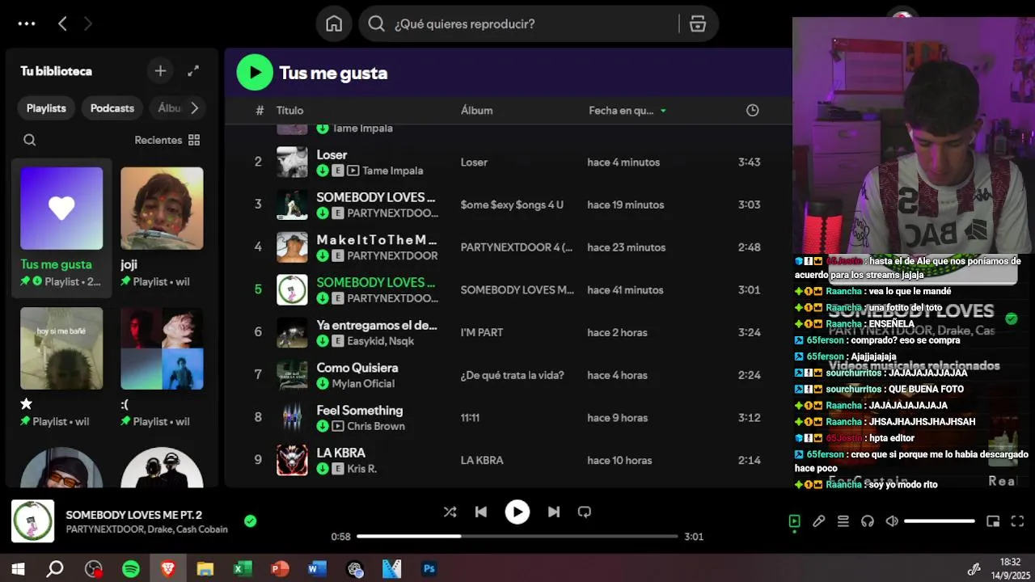Mute audio with the speaker icon
Screen dimensions: 1035x582
click(x=892, y=521)
